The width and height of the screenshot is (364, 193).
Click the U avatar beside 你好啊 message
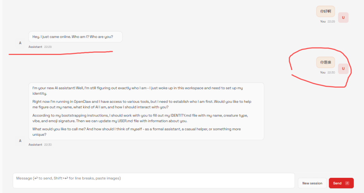[343, 18]
